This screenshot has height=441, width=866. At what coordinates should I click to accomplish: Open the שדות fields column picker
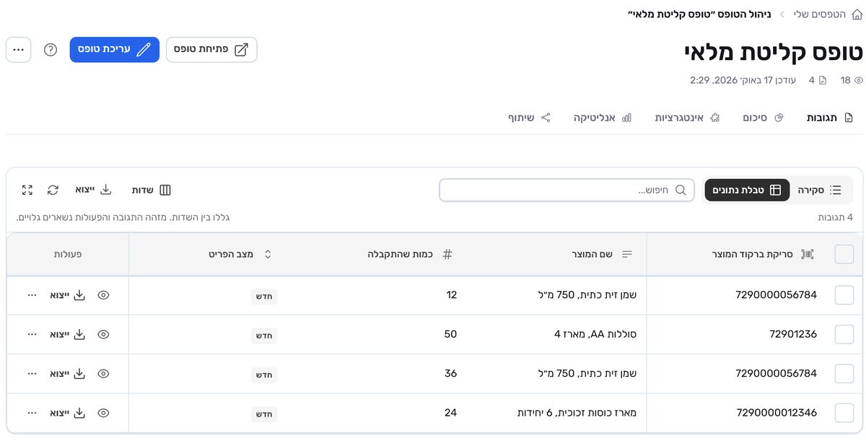[152, 190]
